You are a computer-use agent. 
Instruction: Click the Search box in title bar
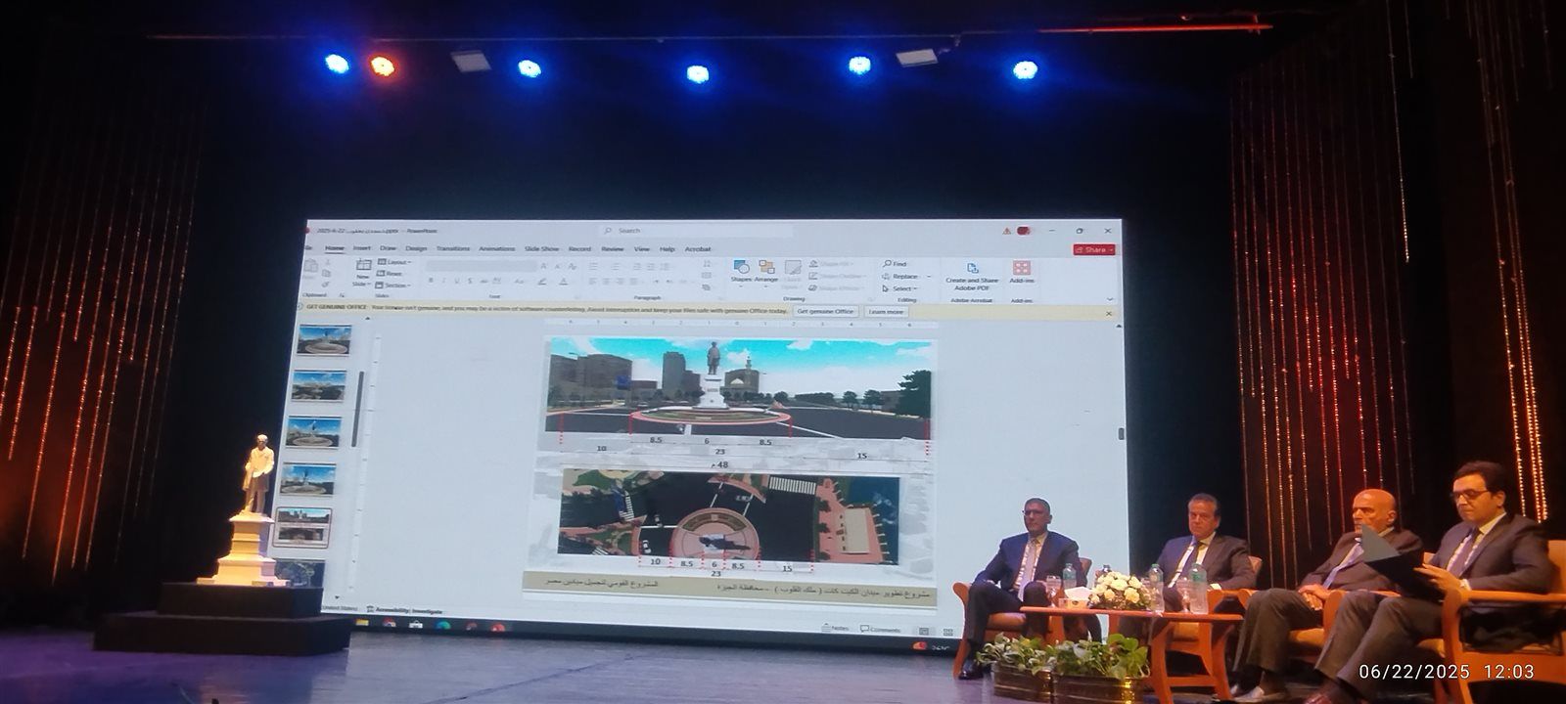point(695,231)
